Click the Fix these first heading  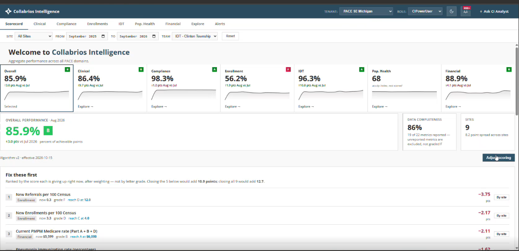(x=21, y=175)
